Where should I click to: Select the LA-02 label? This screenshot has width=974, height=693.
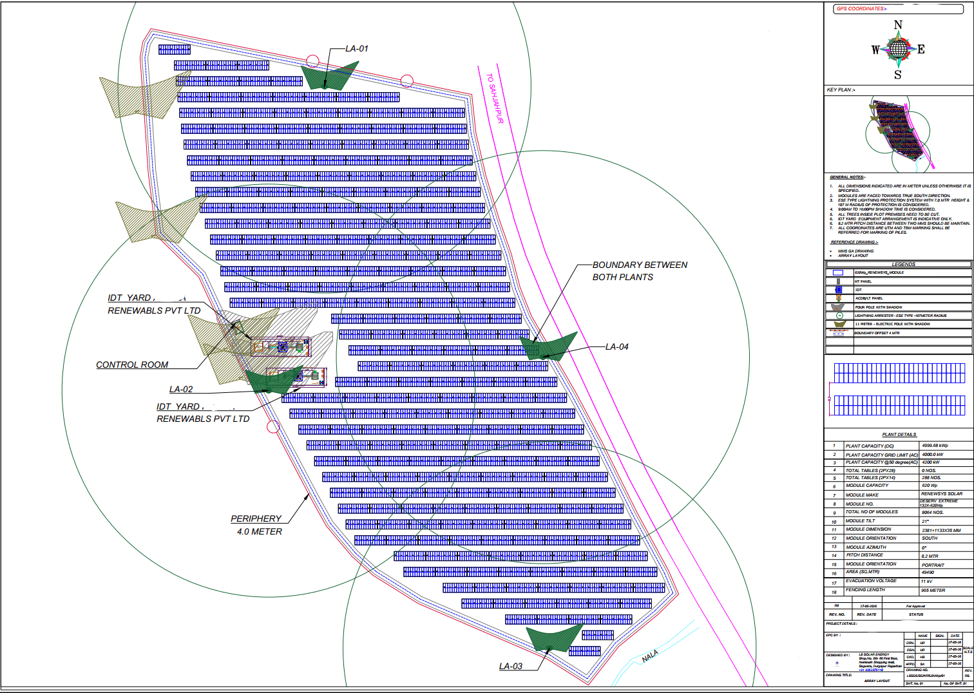tap(181, 390)
